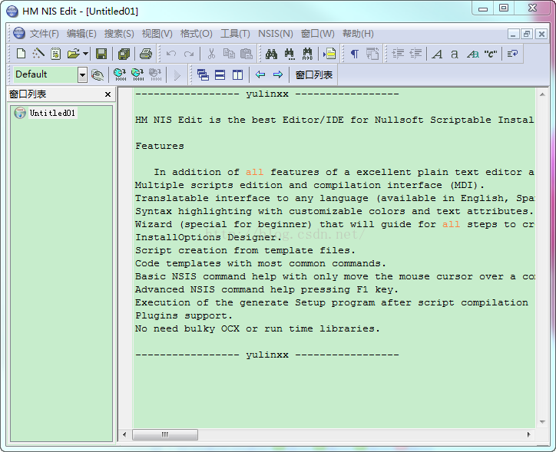Select Untitled01 in the window list

coord(52,113)
